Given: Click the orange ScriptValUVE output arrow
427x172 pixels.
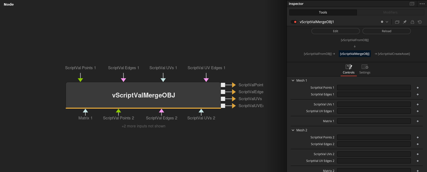Looking at the screenshot, I should point(234,106).
